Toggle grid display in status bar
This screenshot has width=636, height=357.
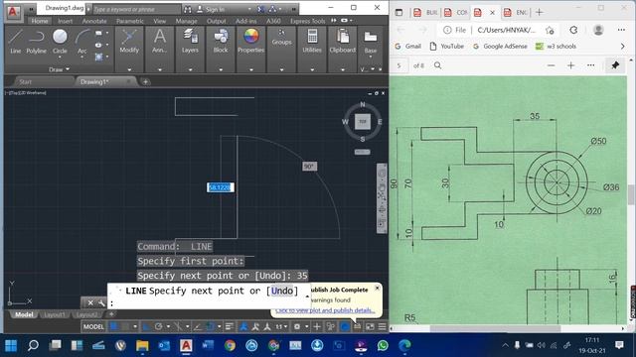coord(114,326)
